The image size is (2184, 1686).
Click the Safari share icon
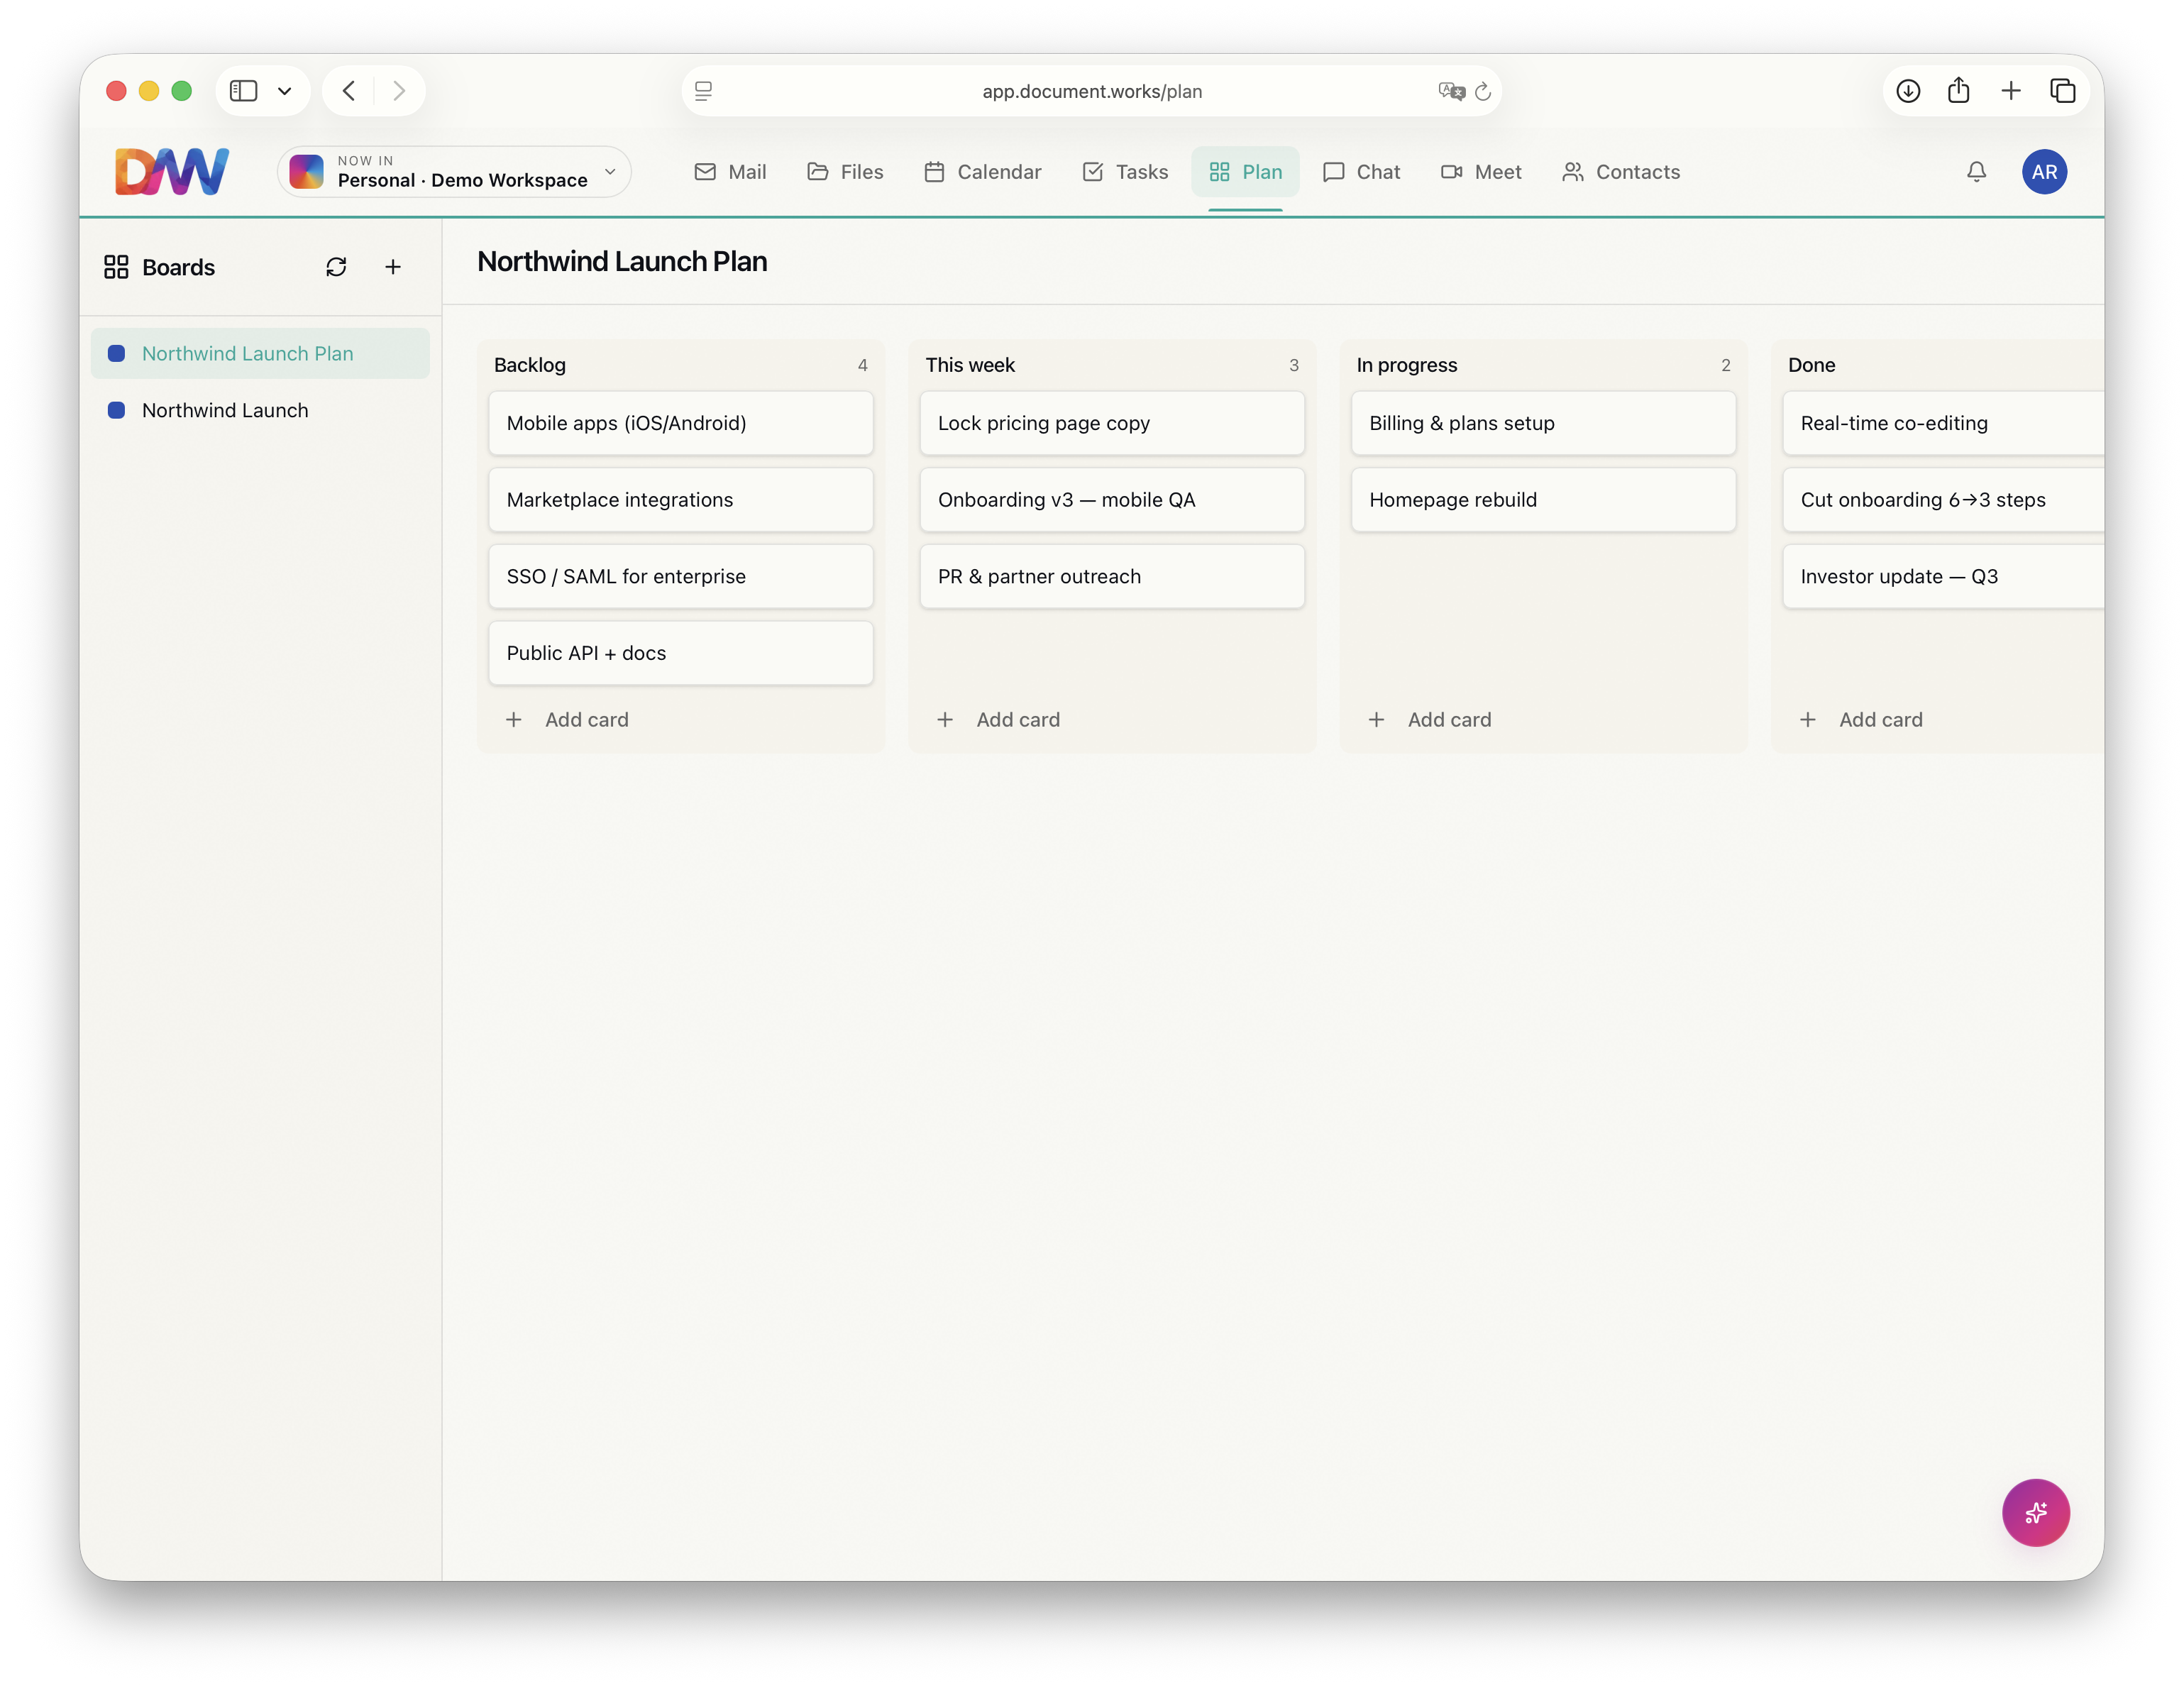1958,91
